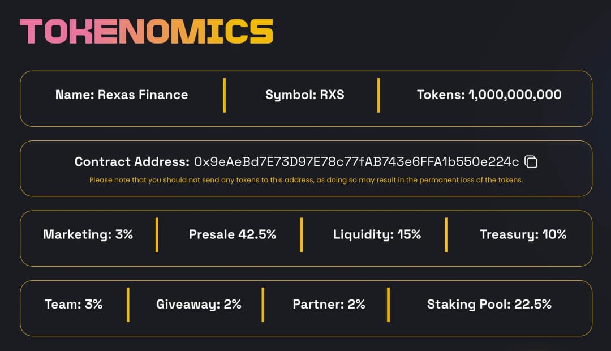
Task: Select the Giveaway: 2% allocation
Action: point(199,304)
